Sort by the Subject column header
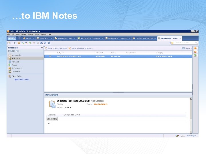The width and height of the screenshot is (206, 154). (x=60, y=53)
